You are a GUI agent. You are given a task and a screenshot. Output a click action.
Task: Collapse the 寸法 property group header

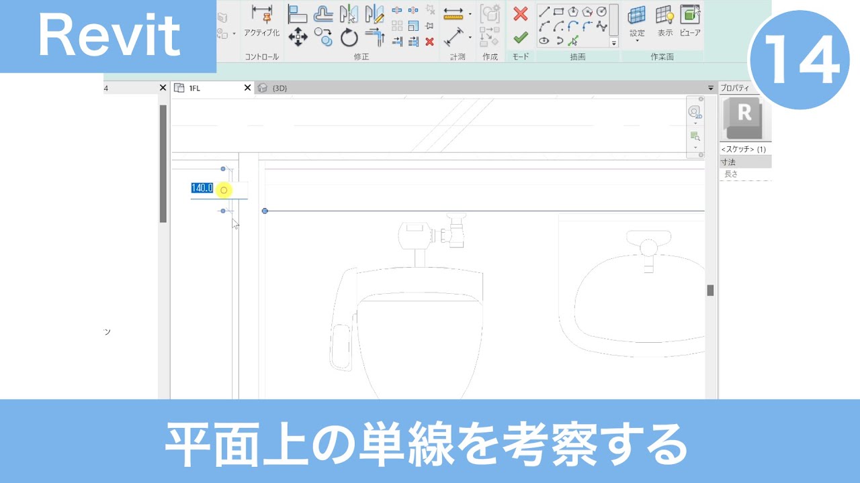point(745,162)
